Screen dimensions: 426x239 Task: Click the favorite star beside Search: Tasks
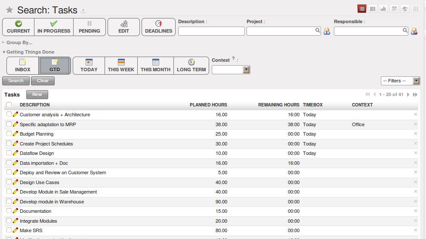click(x=9, y=10)
